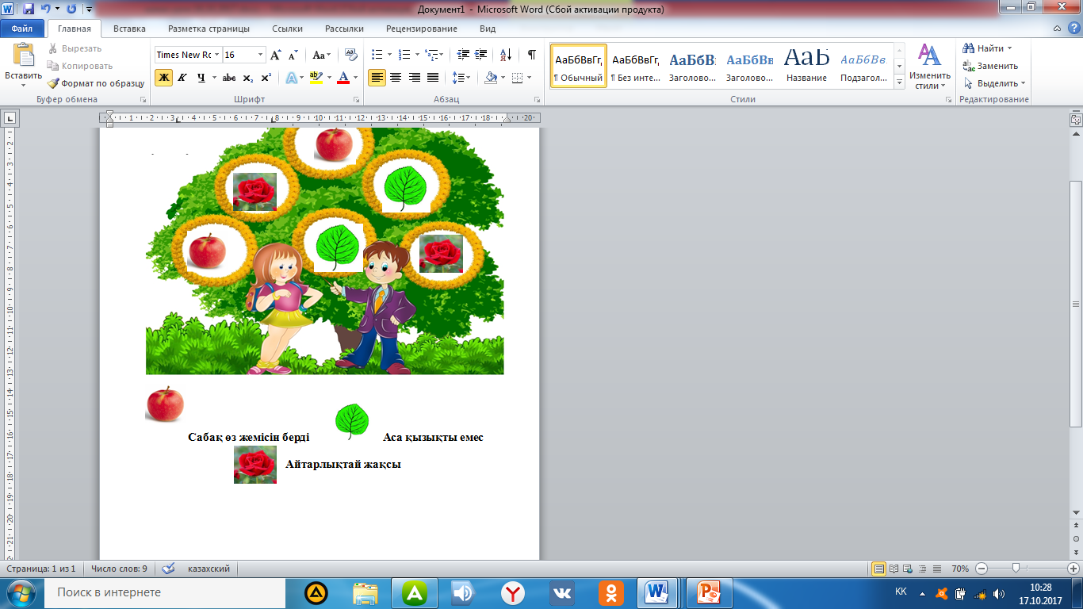Open the Odnoklassniki taskbar icon

coord(611,593)
